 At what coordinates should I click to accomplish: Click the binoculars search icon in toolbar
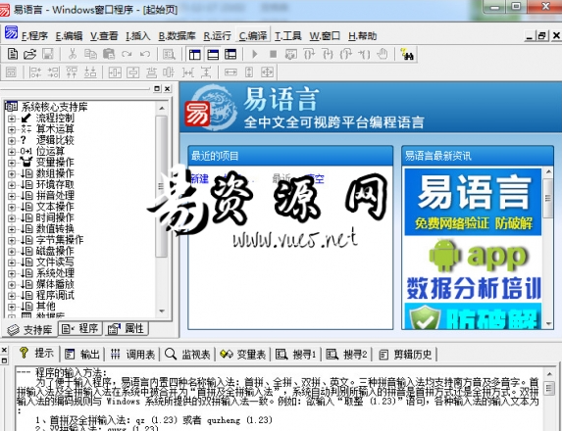tap(406, 54)
